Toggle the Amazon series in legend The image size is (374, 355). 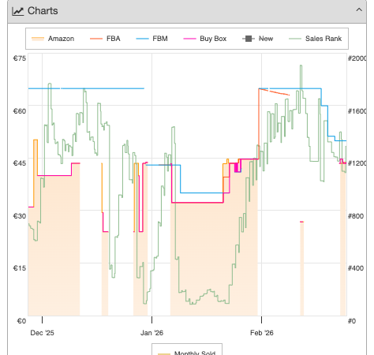(53, 39)
